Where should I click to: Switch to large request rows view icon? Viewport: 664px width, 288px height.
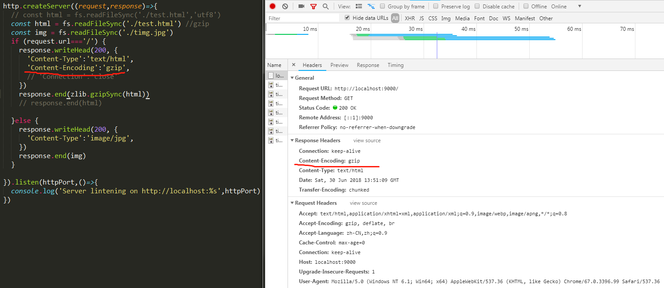click(x=359, y=6)
